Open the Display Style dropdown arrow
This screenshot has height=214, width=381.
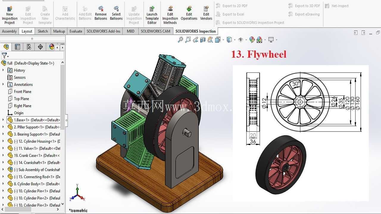[235, 40]
